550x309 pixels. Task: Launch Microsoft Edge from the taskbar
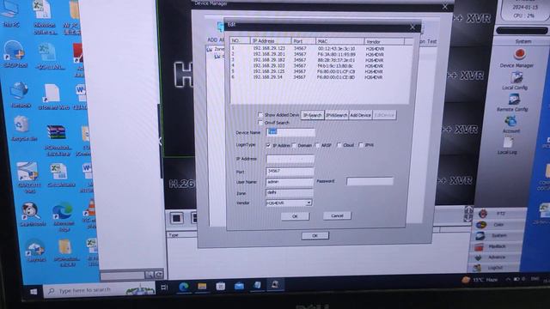[x=183, y=287]
